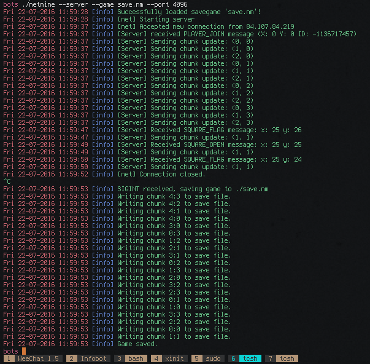Click the 'Game saved.' message
The image size is (370, 364).
[139, 344]
